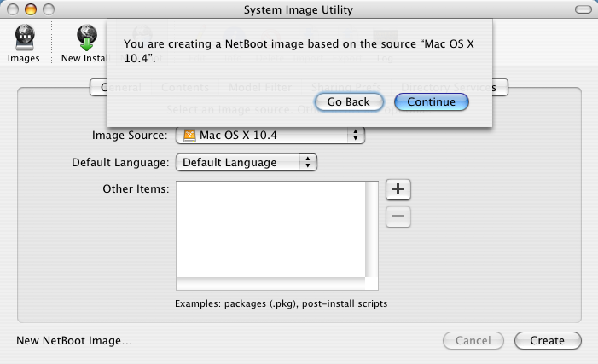Click the Cancel button
Screen dimensions: 598x364
pyautogui.click(x=473, y=340)
